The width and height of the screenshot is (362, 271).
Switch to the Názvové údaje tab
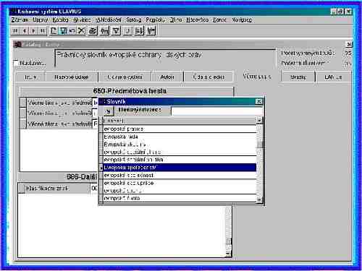[x=72, y=77]
